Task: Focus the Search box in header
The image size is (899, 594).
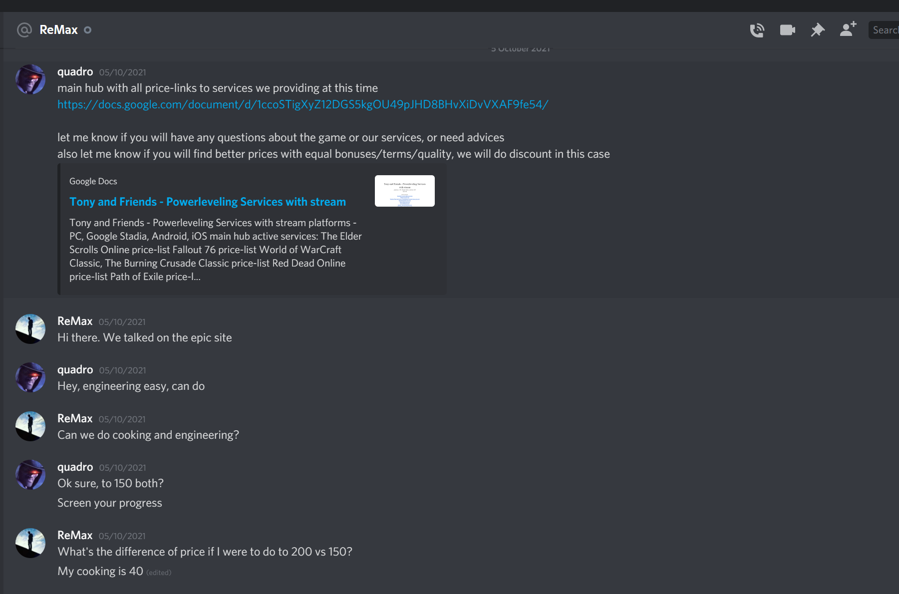Action: [884, 30]
